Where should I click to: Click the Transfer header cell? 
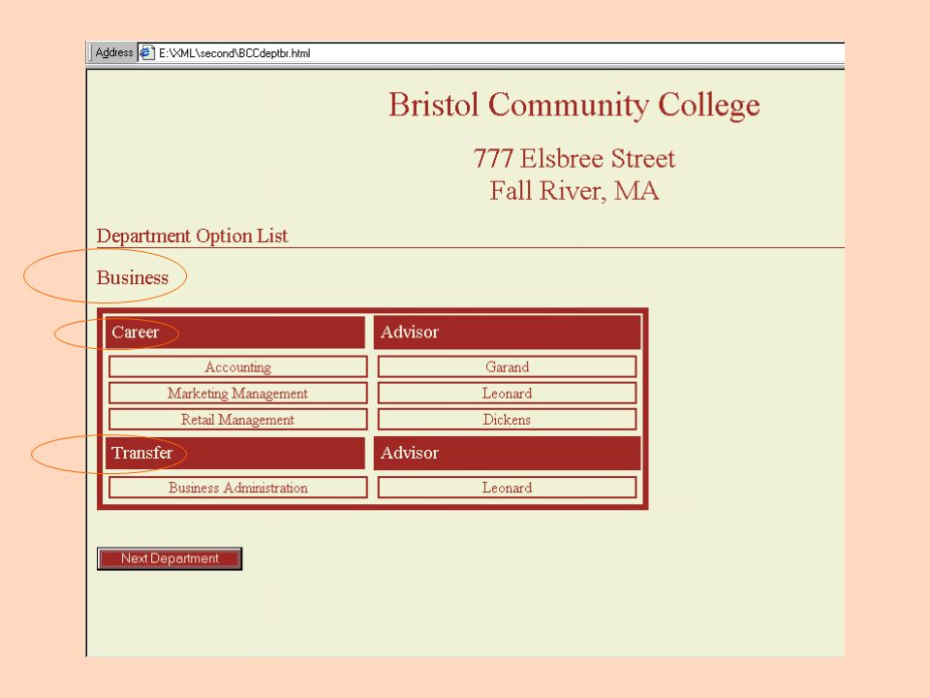tap(234, 453)
